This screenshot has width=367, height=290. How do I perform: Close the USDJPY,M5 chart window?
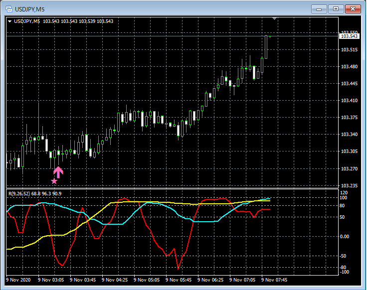pyautogui.click(x=353, y=9)
